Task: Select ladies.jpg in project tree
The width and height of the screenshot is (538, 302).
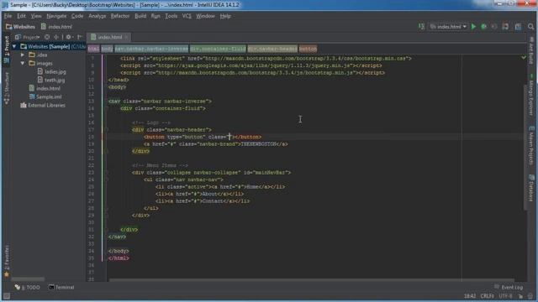Action: coord(52,71)
